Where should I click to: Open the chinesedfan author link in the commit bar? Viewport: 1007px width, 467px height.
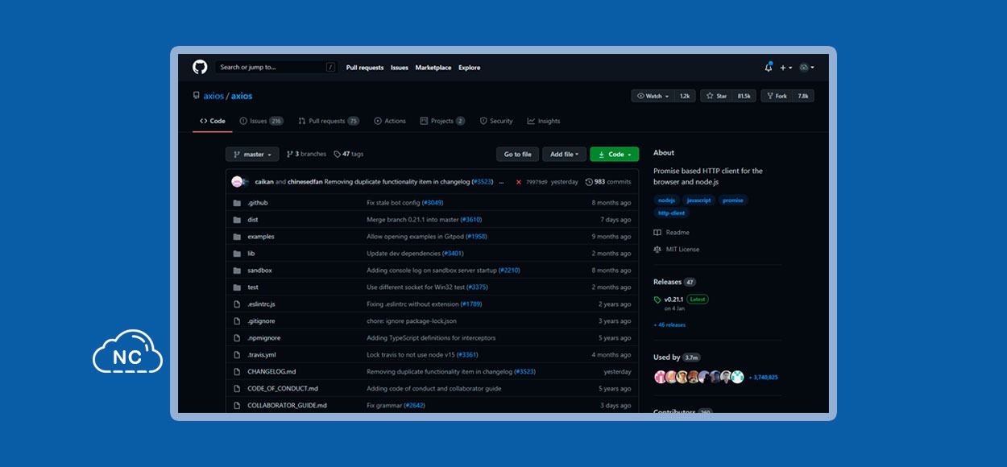(306, 182)
